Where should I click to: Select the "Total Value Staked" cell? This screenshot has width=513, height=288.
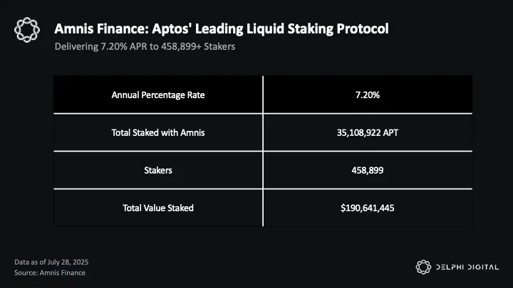[157, 208]
